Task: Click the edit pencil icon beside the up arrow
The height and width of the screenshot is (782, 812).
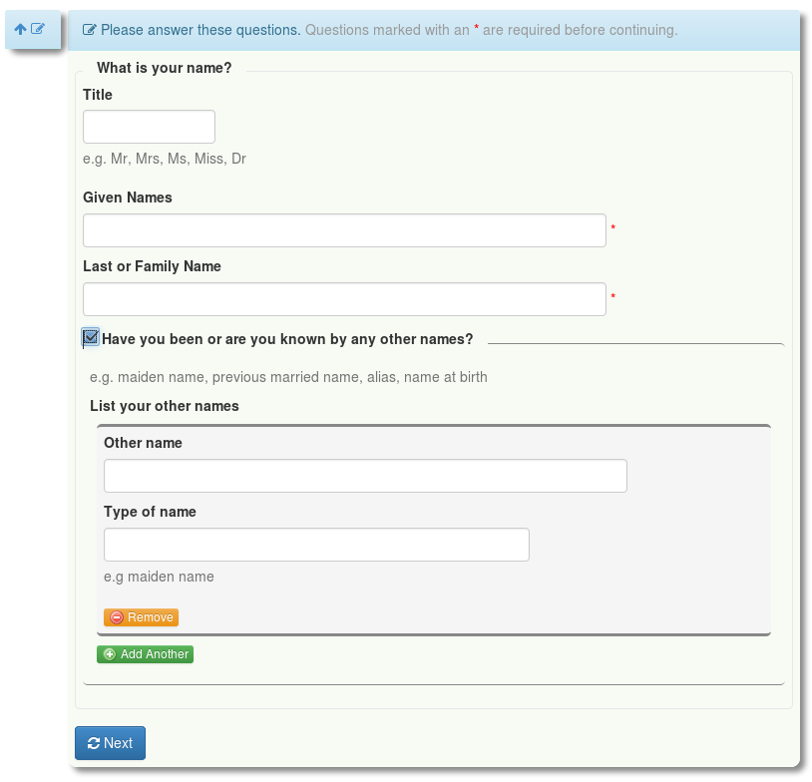Action: tap(38, 29)
